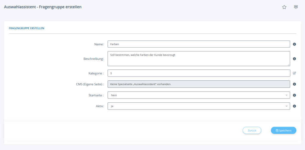Click the Startseite field label
Screen dimensions: 305x150
coord(94,95)
